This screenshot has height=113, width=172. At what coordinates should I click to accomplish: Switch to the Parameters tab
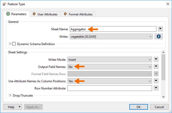pos(16,14)
